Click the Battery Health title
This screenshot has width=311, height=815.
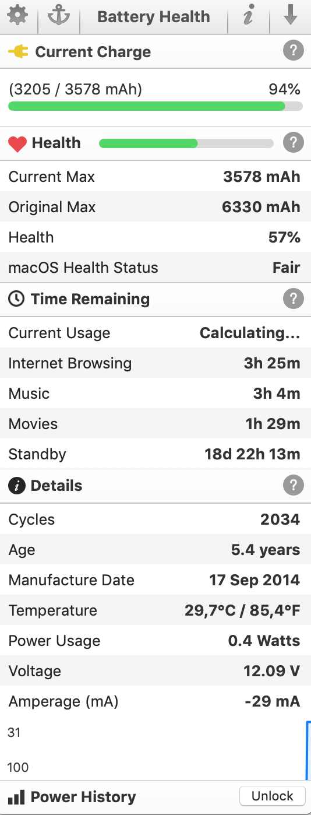pyautogui.click(x=154, y=16)
